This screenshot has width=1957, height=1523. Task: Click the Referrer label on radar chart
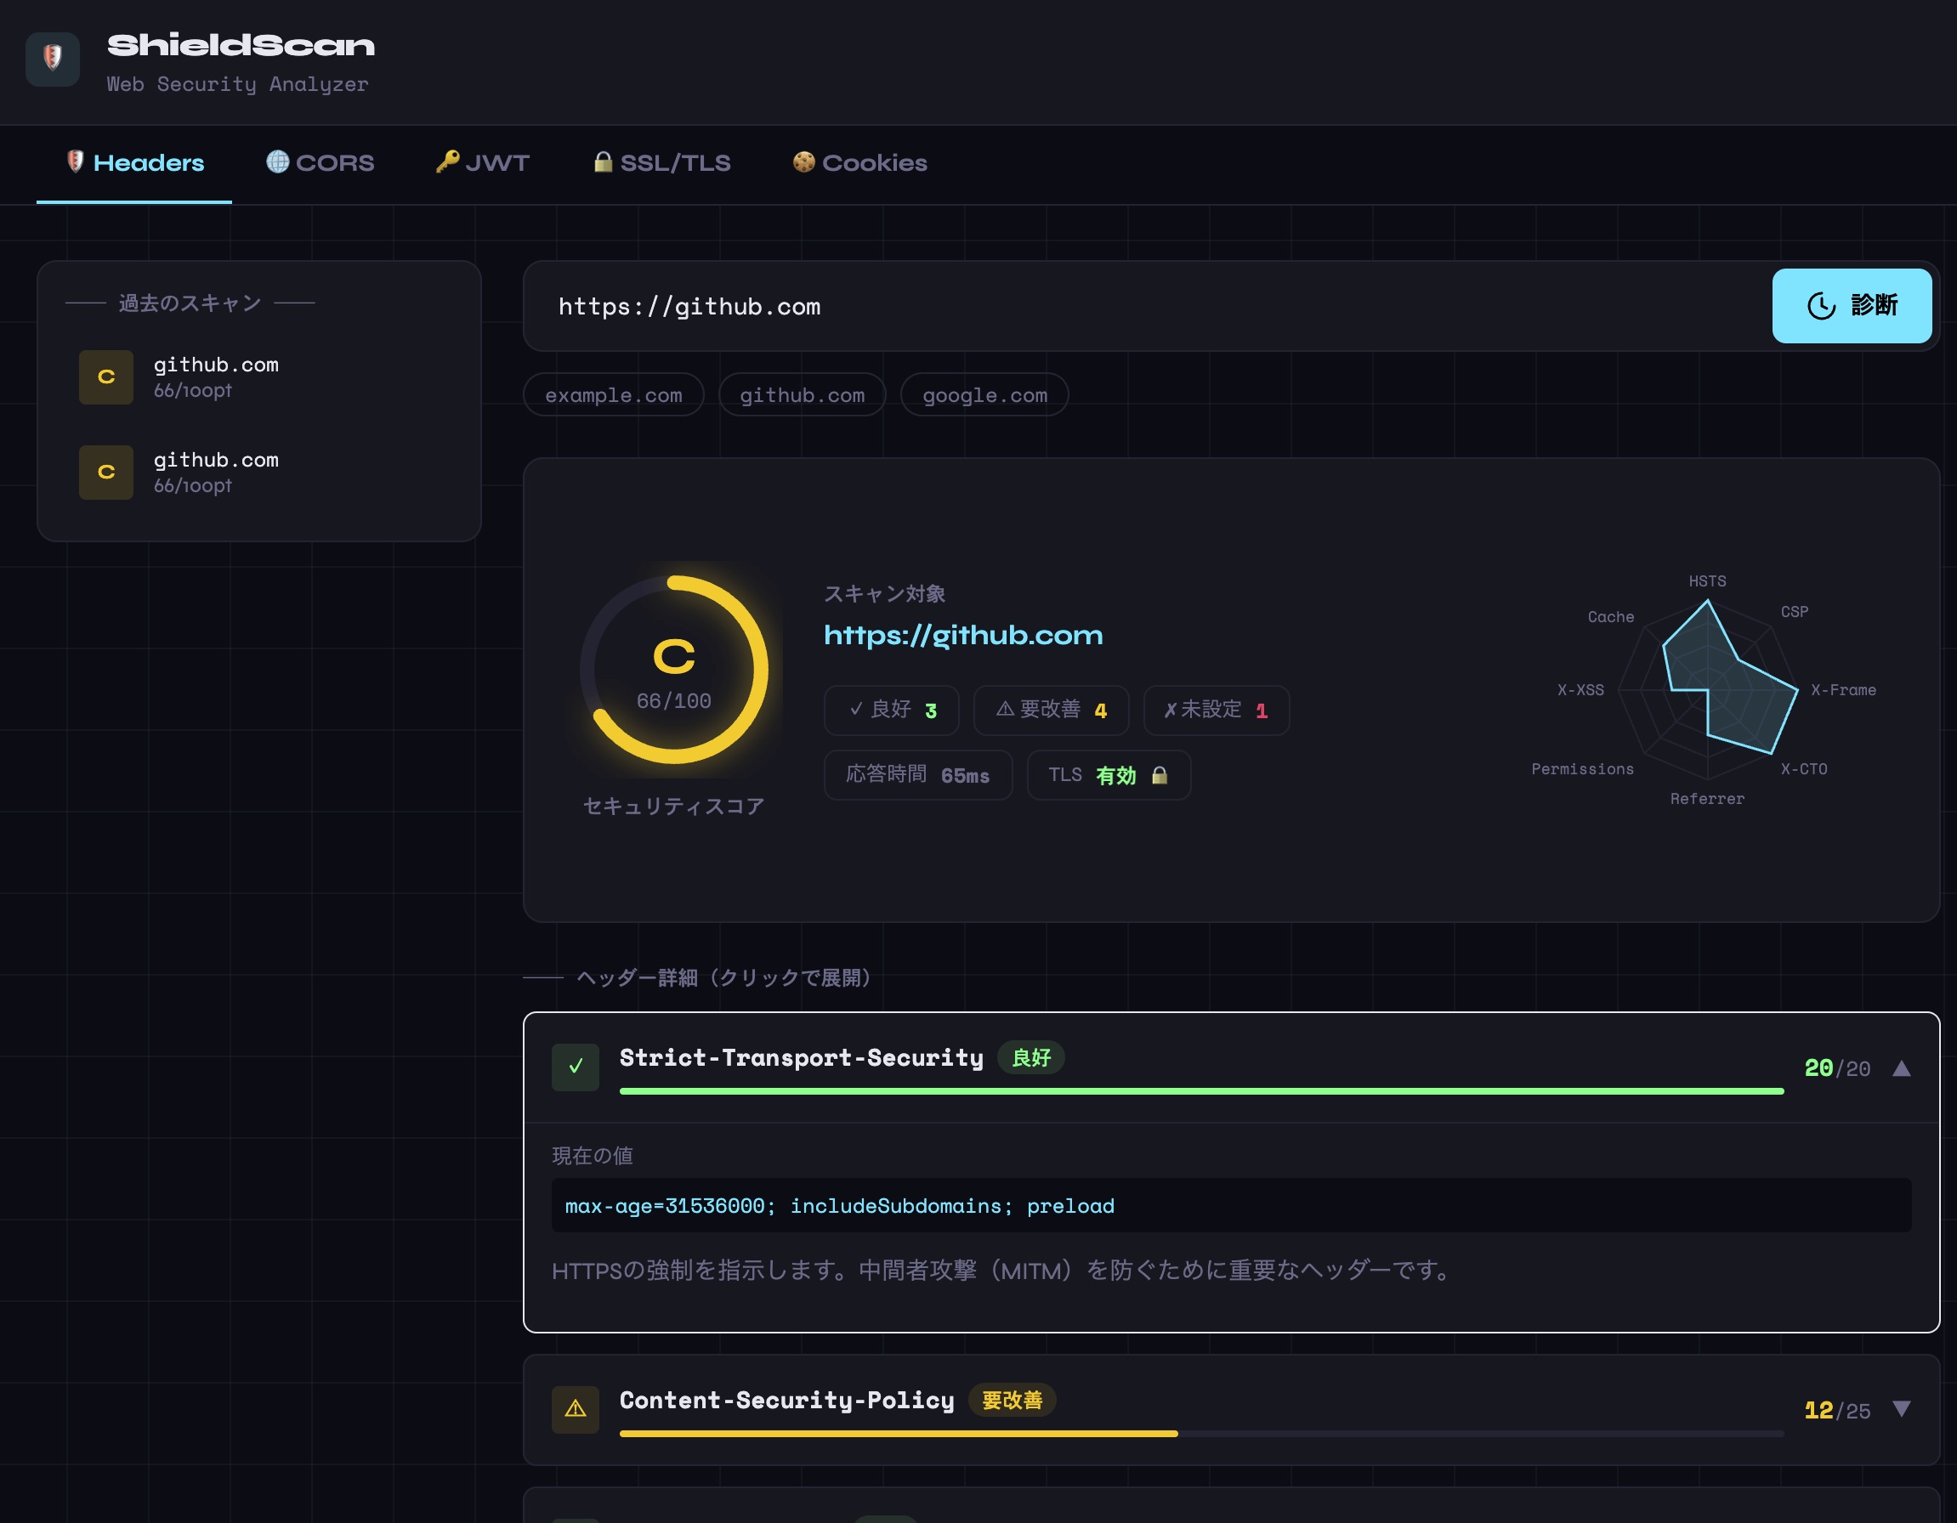pyautogui.click(x=1707, y=798)
